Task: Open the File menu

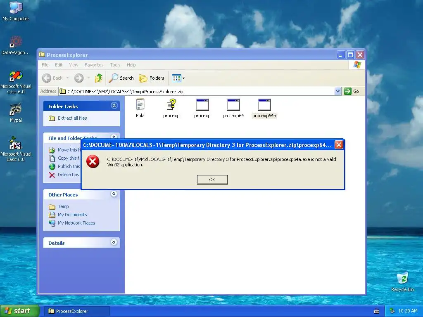Action: point(45,65)
